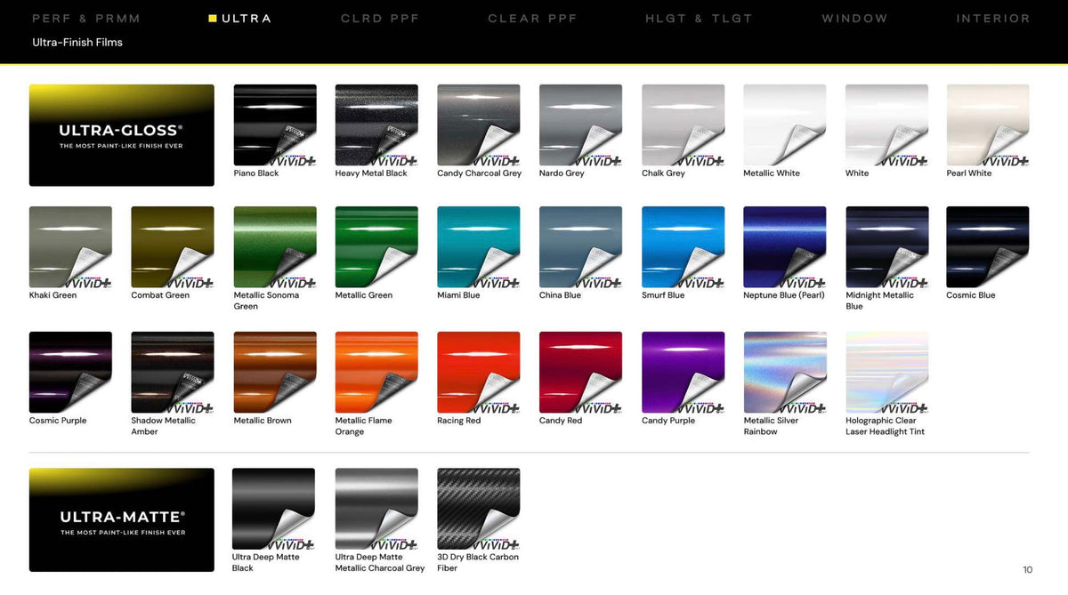Select the ULTRA tab
Screen dimensions: 1068x595
point(239,19)
